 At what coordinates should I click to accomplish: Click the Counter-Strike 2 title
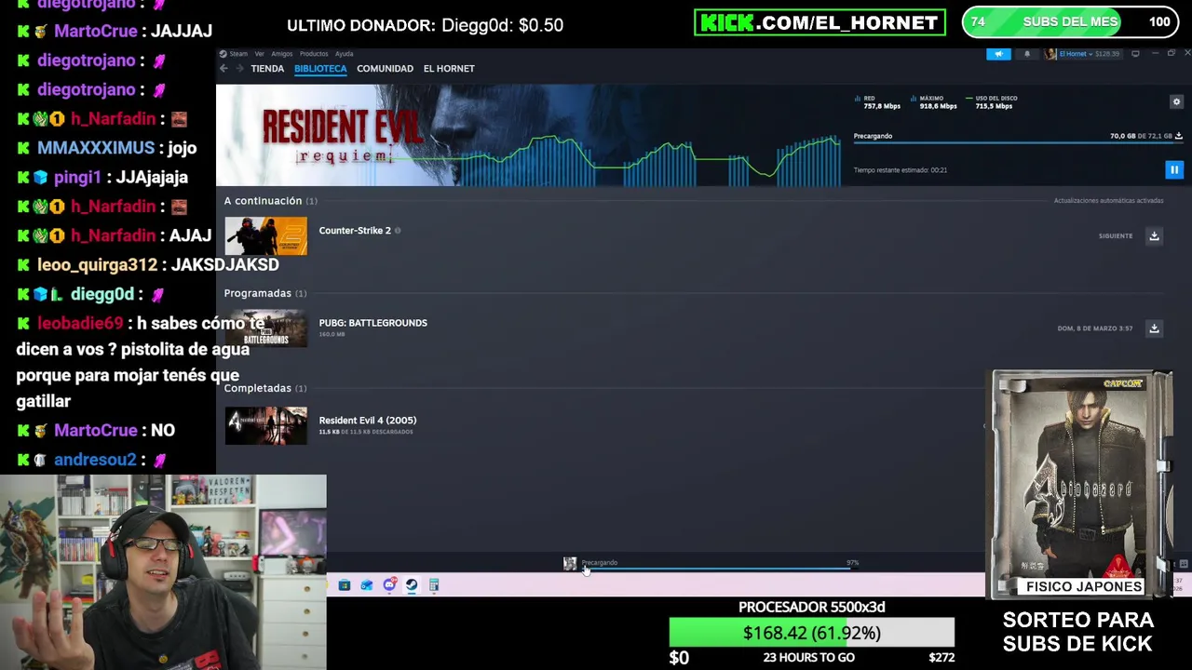(x=355, y=231)
